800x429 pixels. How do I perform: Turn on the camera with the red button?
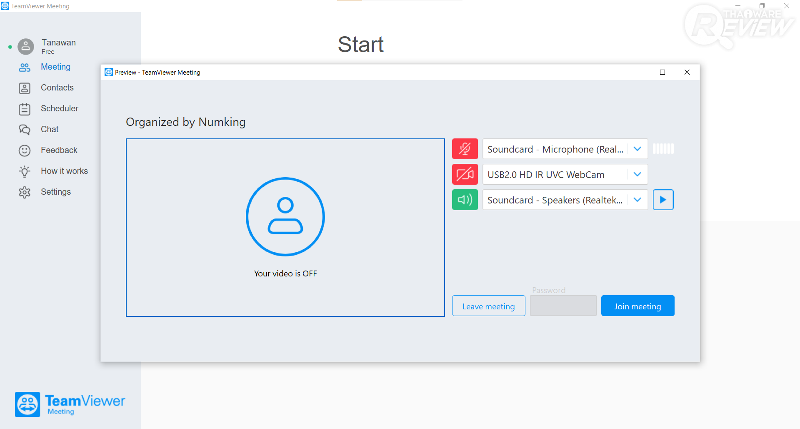click(x=465, y=174)
